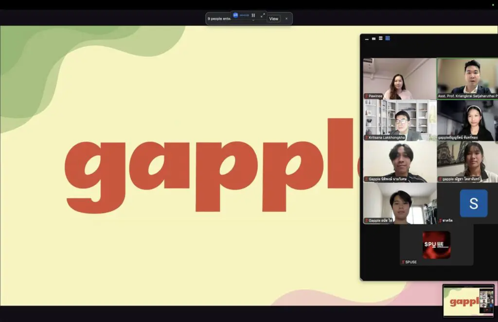Click the 'SPUSE' name label
The width and height of the screenshot is (498, 322).
coord(411,262)
